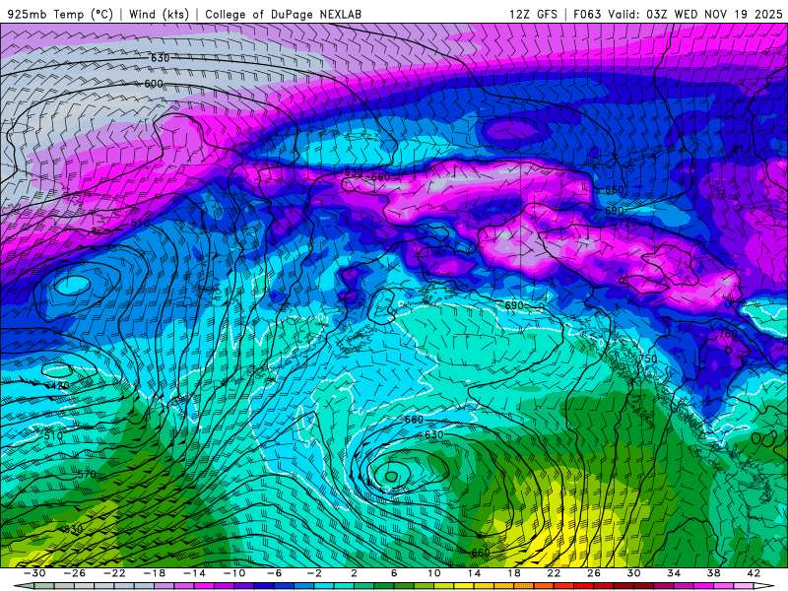This screenshot has width=788, height=591.
Task: Click the "Wind (kts)" header label
Action: 159,14
